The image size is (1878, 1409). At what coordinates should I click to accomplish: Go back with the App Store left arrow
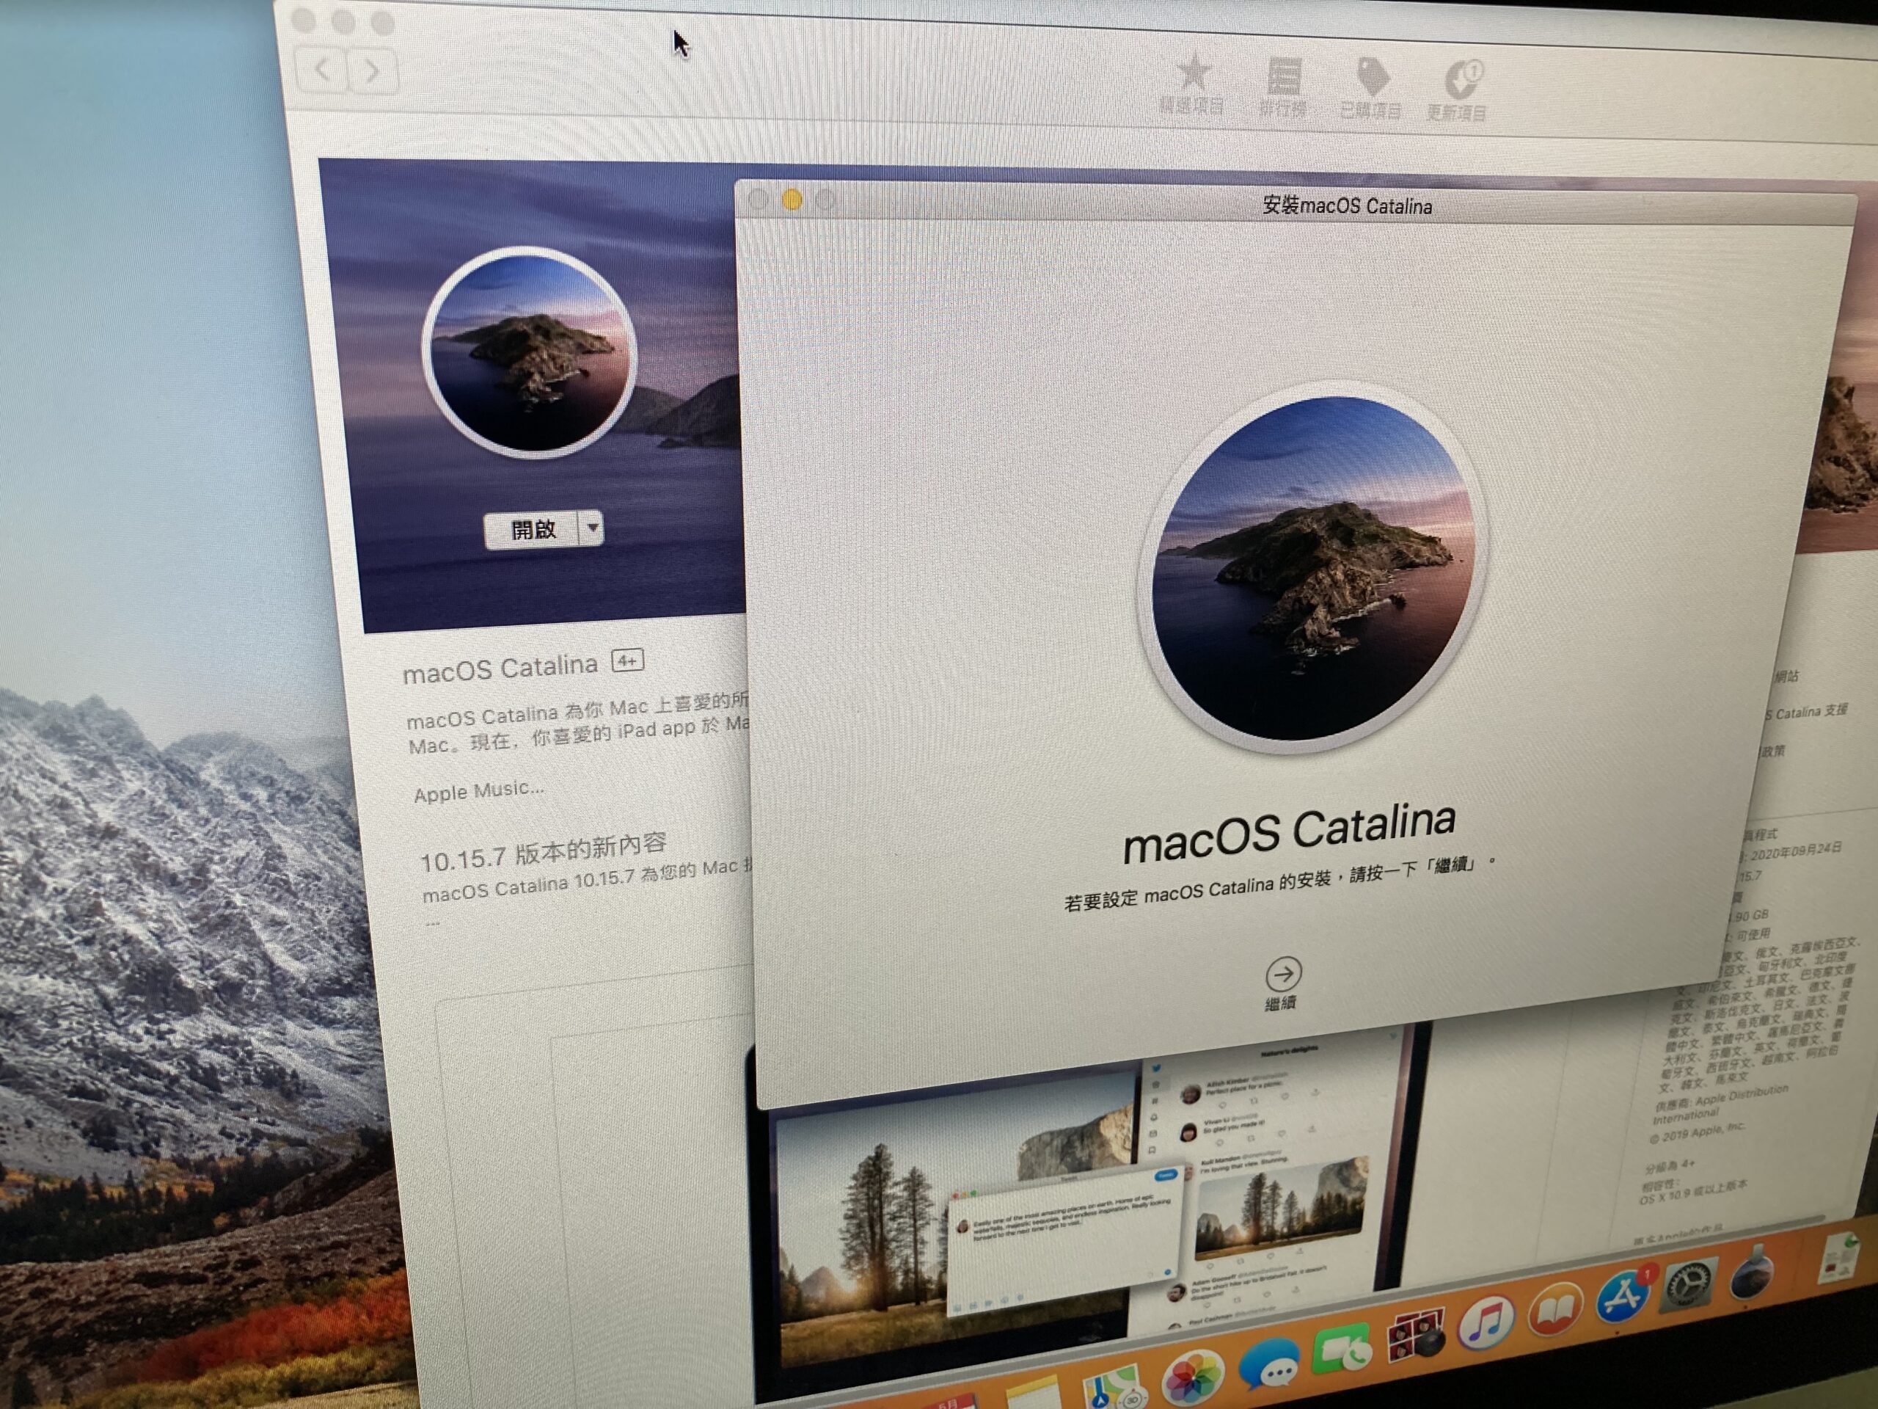[323, 70]
